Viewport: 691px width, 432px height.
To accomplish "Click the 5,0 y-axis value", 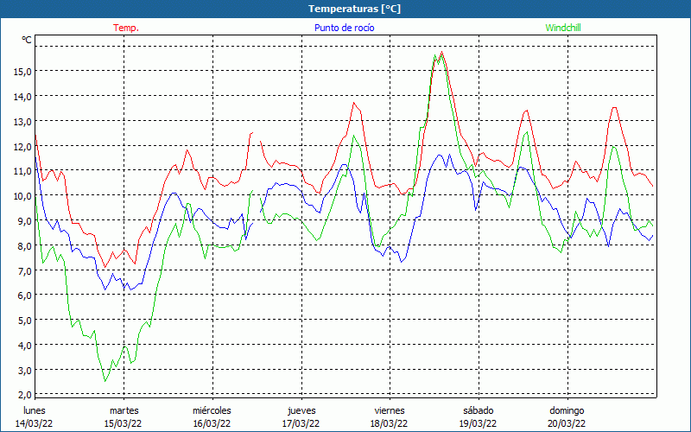I will point(25,321).
